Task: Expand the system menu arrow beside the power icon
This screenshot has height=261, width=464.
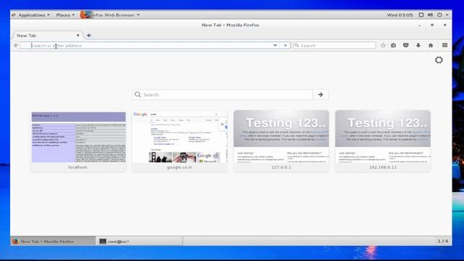Action: pyautogui.click(x=447, y=14)
